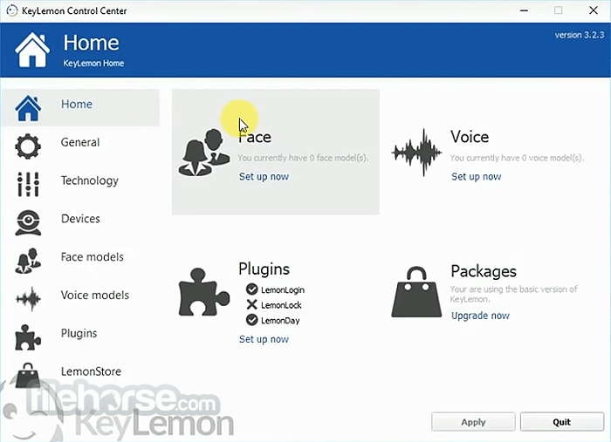Click the Quit button
This screenshot has height=442, width=611.
click(562, 422)
